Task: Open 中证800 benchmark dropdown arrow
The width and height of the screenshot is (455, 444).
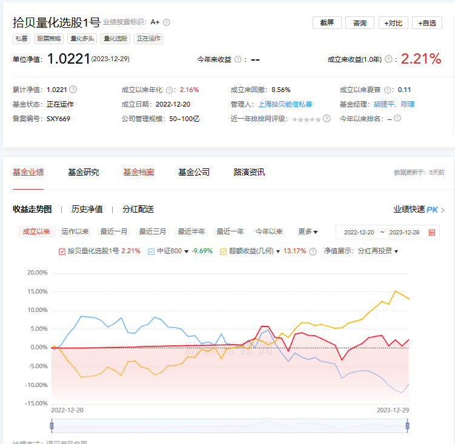Action: pos(186,251)
